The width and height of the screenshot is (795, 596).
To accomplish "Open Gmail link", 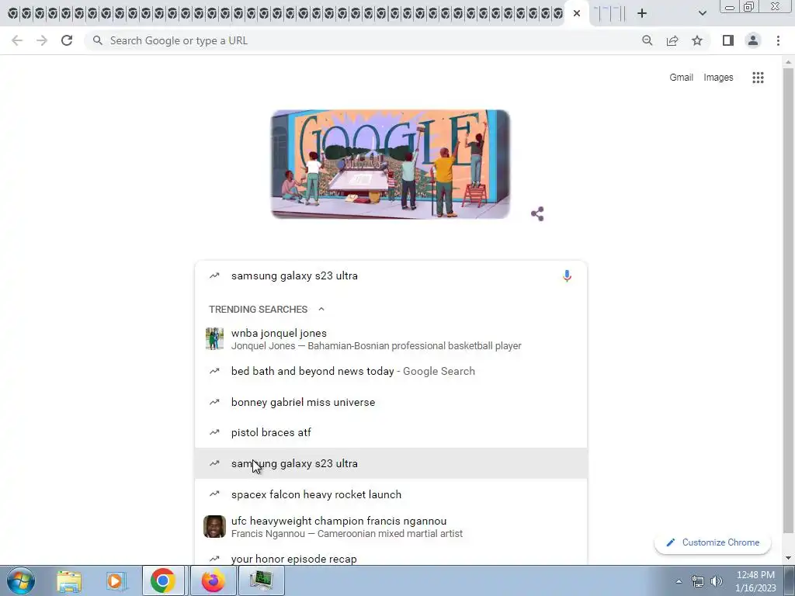I will (x=681, y=78).
